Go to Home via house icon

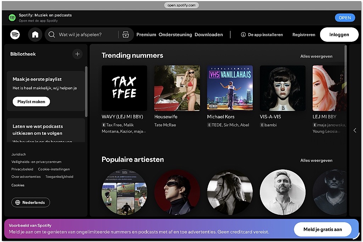coord(35,35)
